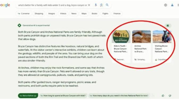Click the Google logo

pyautogui.click(x=5, y=5)
